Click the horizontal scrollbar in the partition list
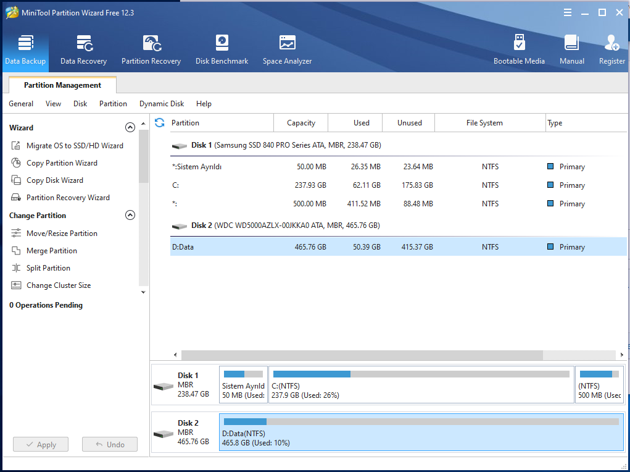Image resolution: width=630 pixels, height=472 pixels. (x=362, y=355)
